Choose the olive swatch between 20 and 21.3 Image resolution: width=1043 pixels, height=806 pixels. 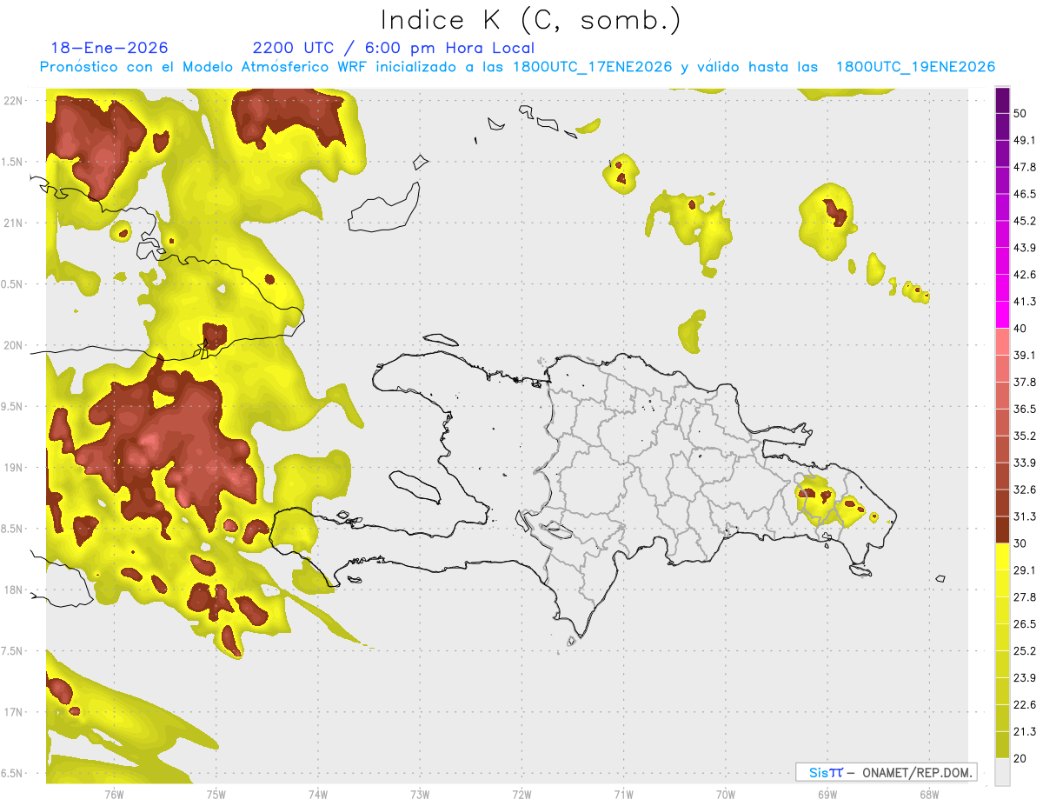(x=1002, y=744)
